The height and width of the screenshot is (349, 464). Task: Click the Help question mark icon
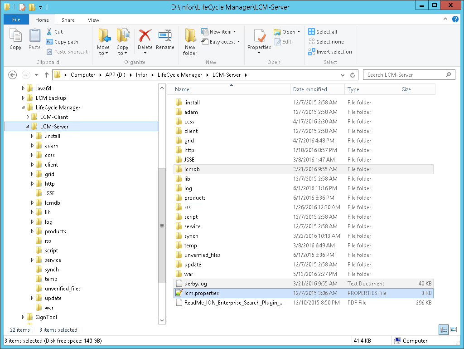point(455,20)
